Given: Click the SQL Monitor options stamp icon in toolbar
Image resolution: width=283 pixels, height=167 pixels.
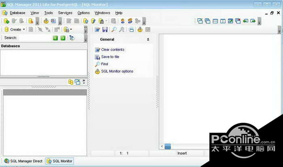Looking at the screenshot, I should [x=140, y=29].
